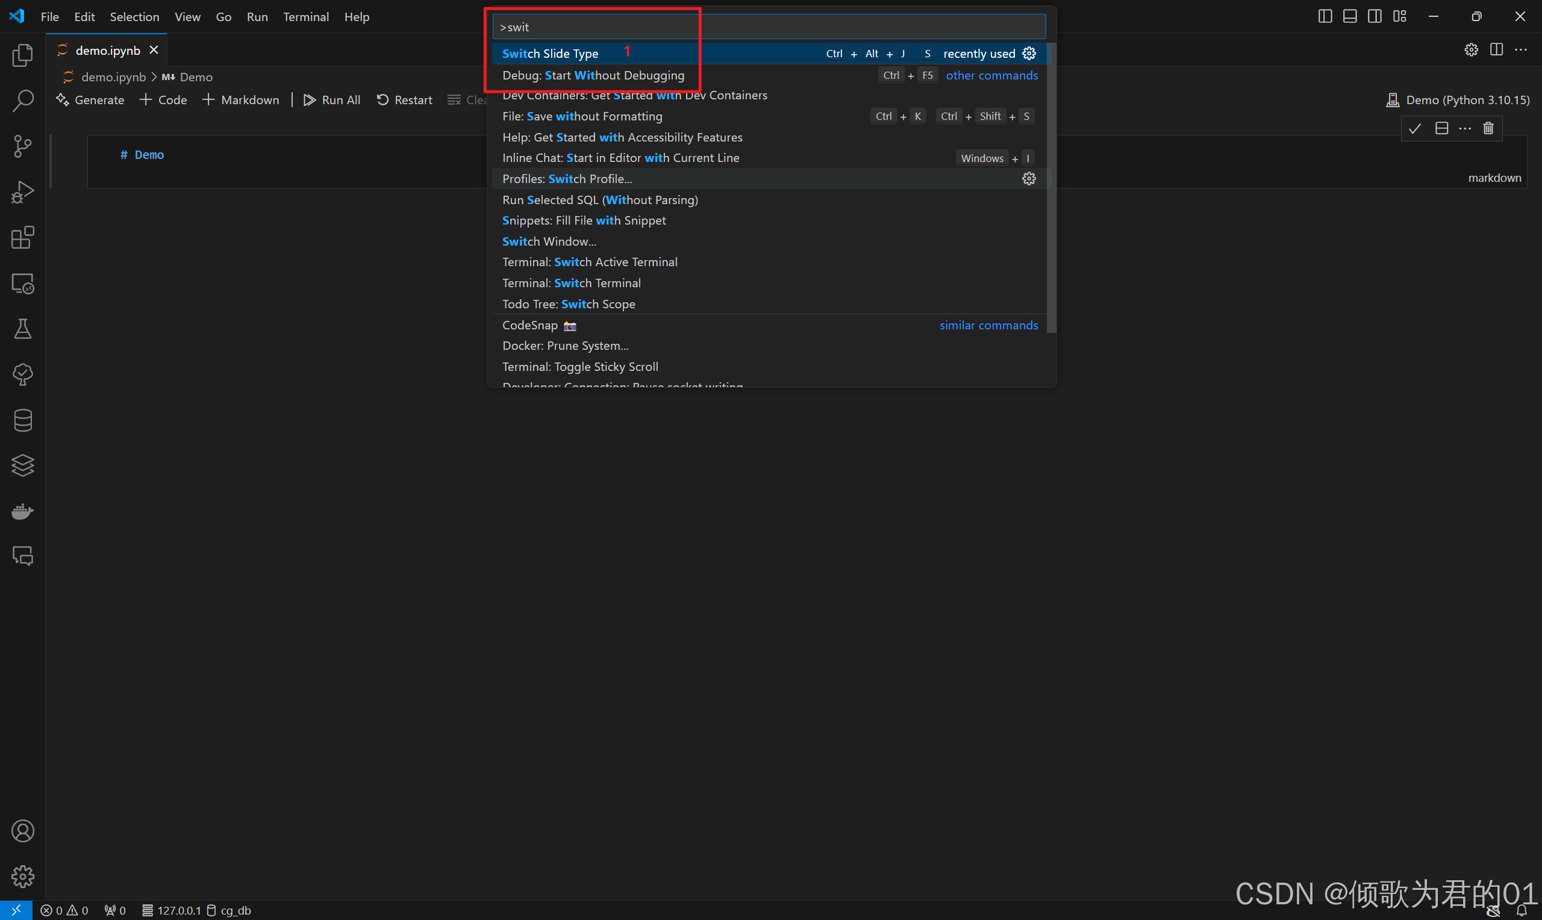Toggle the secondary side bar layout button
The width and height of the screenshot is (1542, 920).
pyautogui.click(x=1374, y=16)
